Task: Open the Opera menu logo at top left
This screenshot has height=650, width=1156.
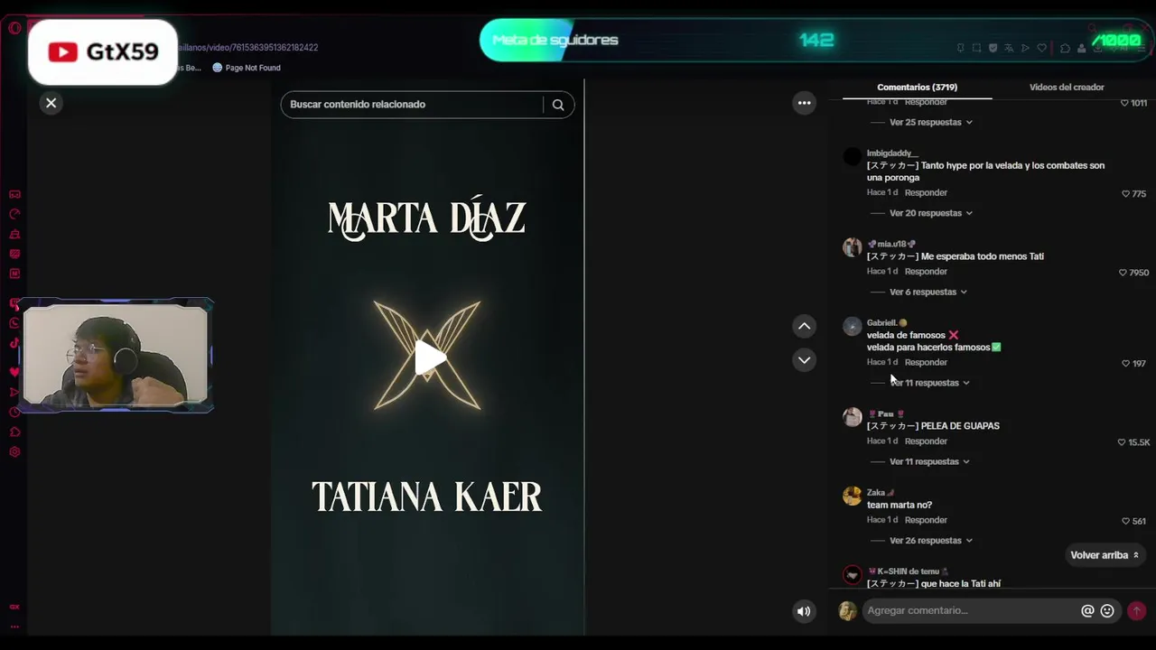Action: [x=14, y=28]
